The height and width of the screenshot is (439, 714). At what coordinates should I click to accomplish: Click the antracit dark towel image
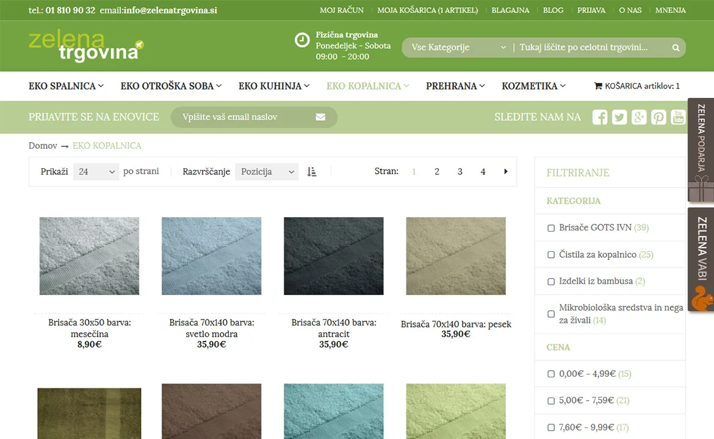pyautogui.click(x=334, y=256)
